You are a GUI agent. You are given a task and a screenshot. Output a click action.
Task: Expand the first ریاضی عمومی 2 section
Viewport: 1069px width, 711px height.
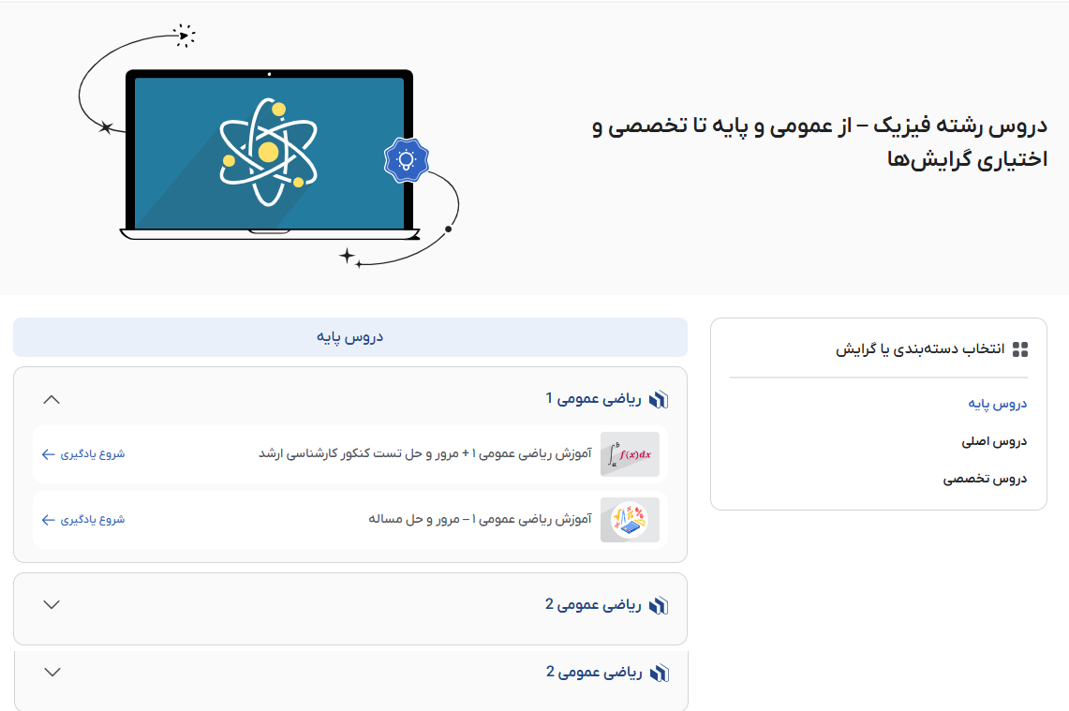point(52,605)
